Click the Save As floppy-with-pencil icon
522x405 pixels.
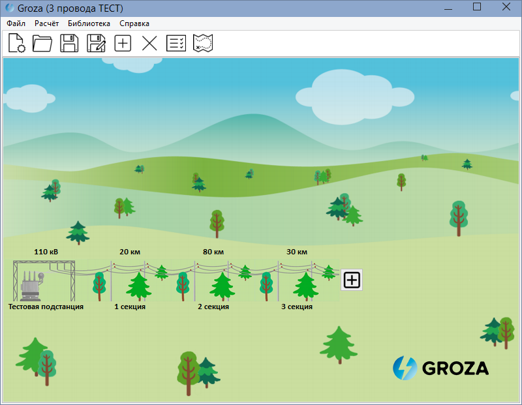(96, 44)
